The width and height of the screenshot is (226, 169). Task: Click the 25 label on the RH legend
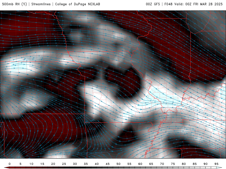(64, 164)
